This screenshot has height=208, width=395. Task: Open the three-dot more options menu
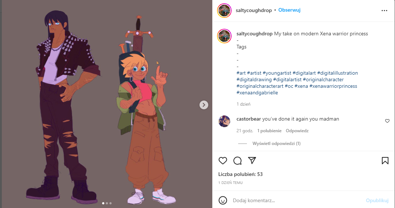384,11
